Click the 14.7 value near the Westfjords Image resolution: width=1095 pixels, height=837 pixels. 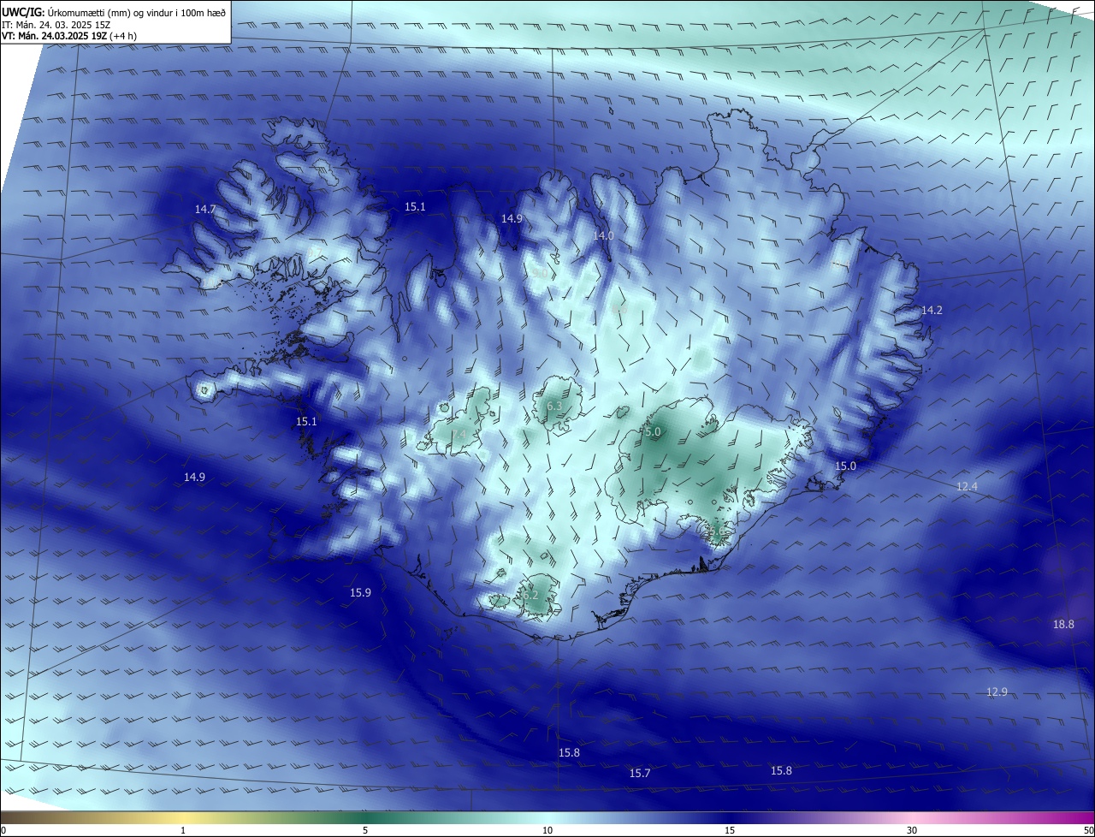[205, 209]
